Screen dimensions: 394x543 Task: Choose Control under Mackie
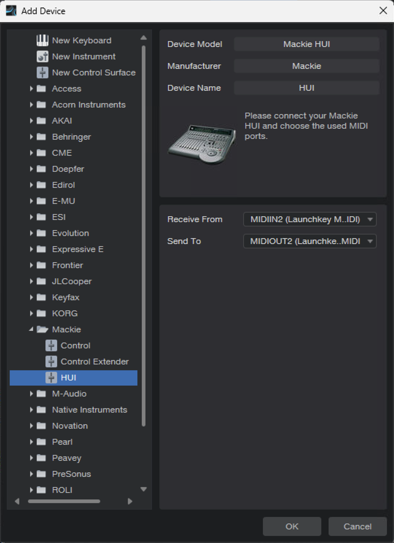tap(75, 345)
